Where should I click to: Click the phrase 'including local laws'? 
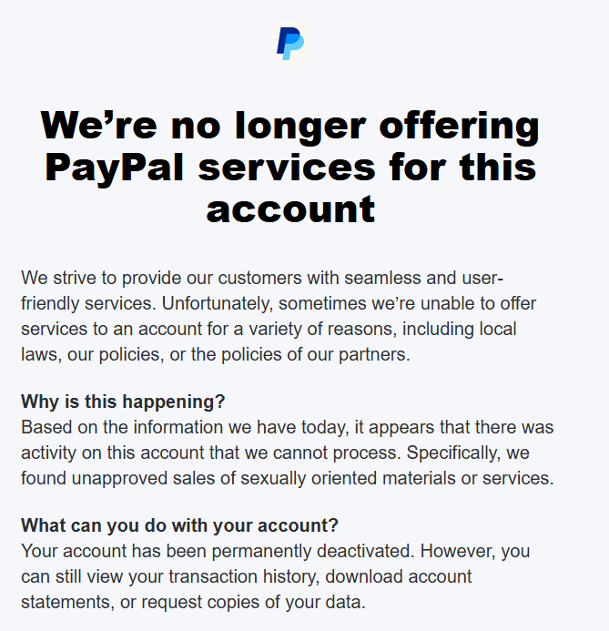pos(269,341)
